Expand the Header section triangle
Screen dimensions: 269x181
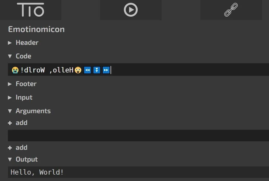click(10, 43)
